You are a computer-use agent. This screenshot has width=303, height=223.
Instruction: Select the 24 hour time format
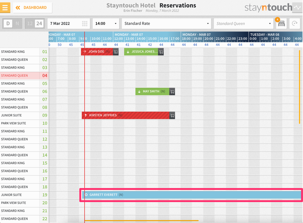39,24
